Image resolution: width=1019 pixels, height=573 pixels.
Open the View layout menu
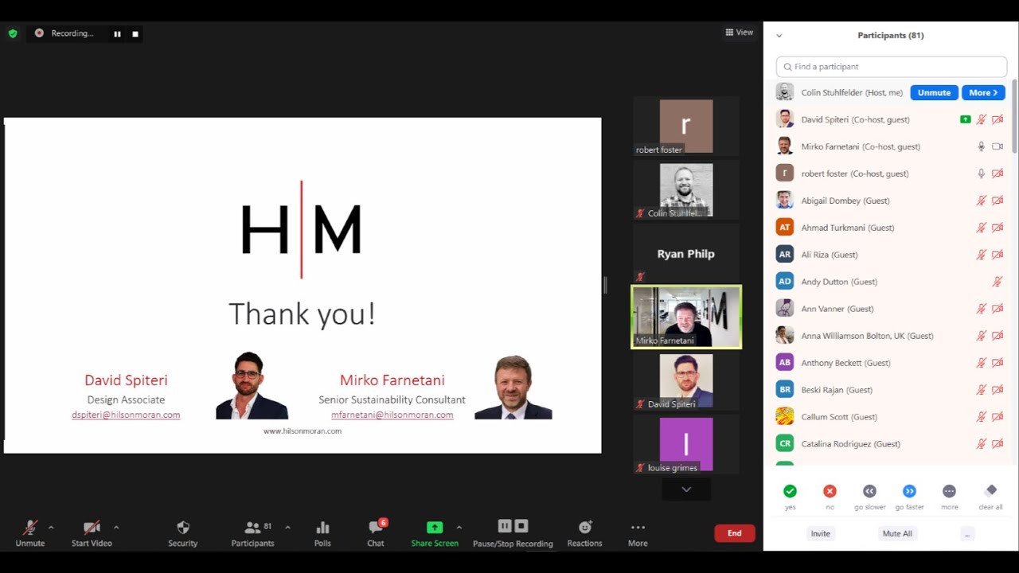(740, 33)
